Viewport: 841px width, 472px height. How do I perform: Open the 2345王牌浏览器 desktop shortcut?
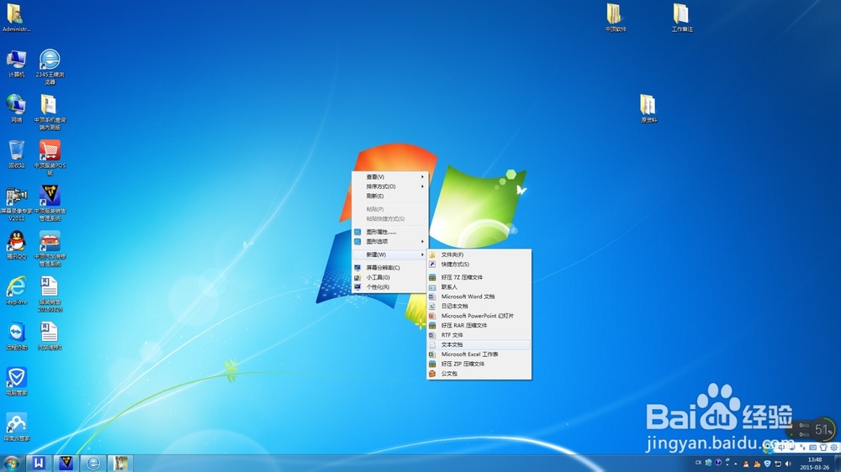click(x=50, y=66)
